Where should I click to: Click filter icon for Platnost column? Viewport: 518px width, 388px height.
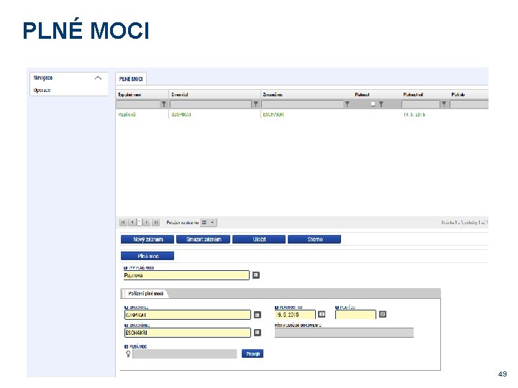coord(381,104)
